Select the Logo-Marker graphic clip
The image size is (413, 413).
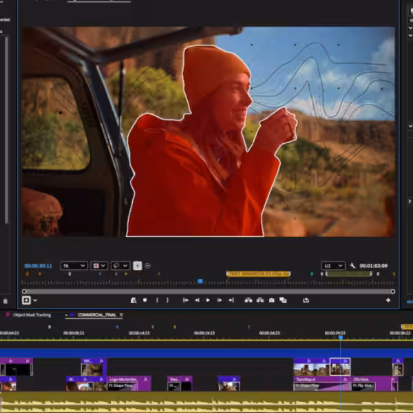tap(129, 383)
